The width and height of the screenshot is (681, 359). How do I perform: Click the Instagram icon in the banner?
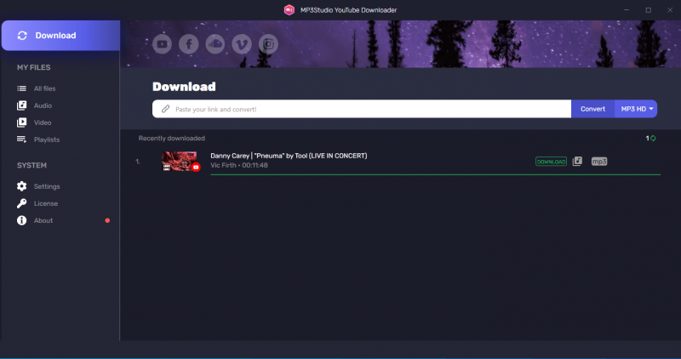pyautogui.click(x=269, y=43)
